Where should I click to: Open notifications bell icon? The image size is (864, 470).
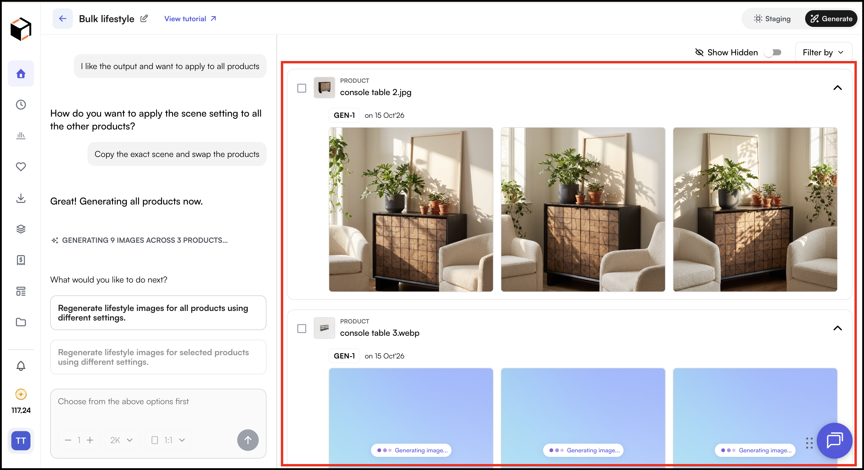point(21,366)
